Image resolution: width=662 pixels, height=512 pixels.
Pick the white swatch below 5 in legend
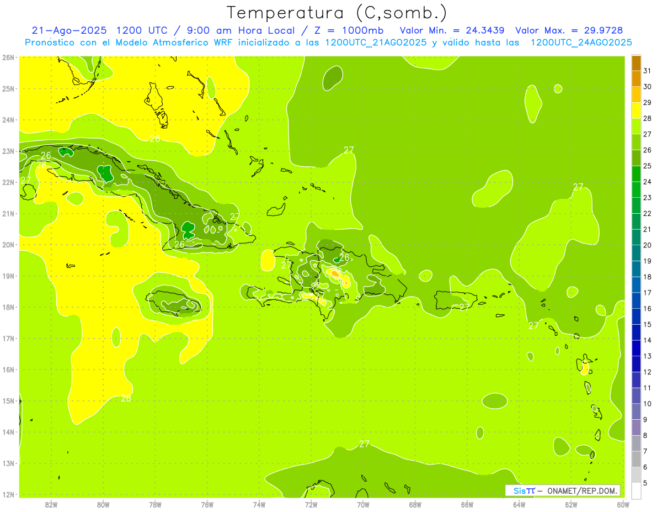click(636, 490)
